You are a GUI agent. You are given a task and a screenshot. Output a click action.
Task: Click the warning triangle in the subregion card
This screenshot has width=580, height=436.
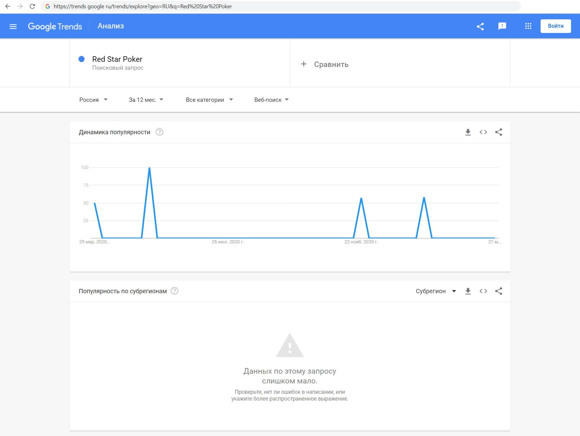[x=290, y=345]
